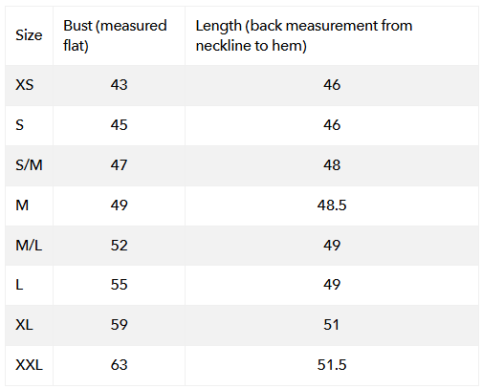Viewport: 482px width, 389px height.
Task: Select the XL size row label
Action: click(24, 325)
